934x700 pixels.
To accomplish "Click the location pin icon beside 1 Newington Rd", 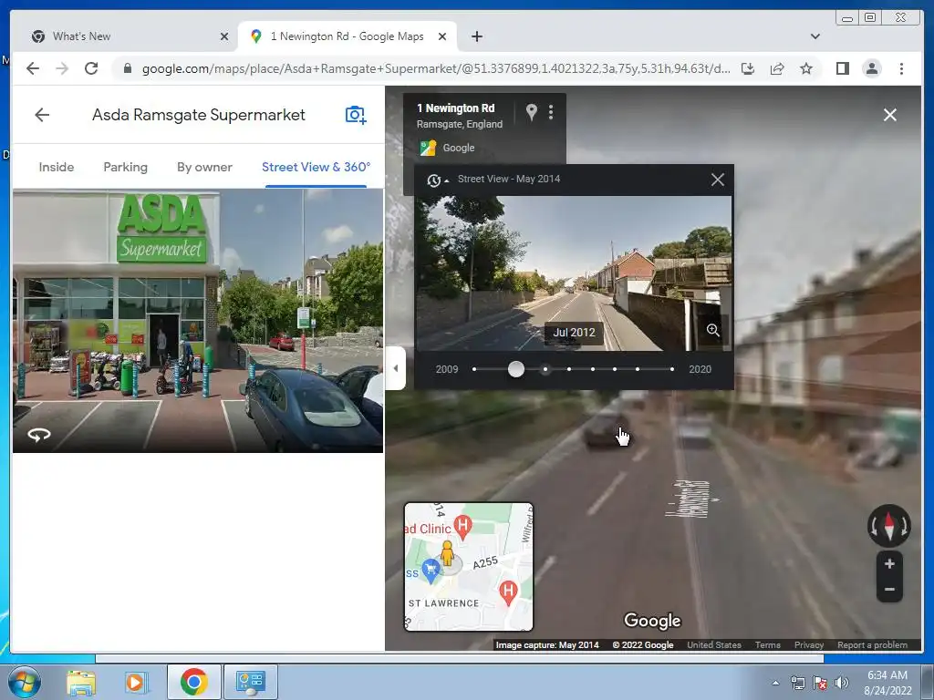I will (x=532, y=112).
